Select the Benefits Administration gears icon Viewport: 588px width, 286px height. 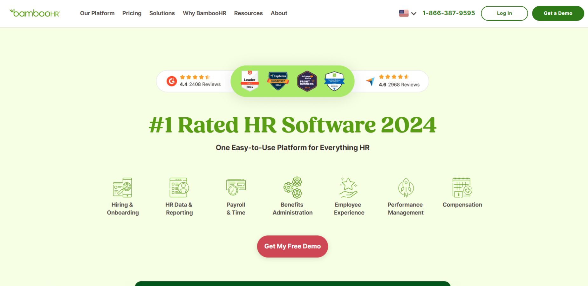[x=293, y=187]
